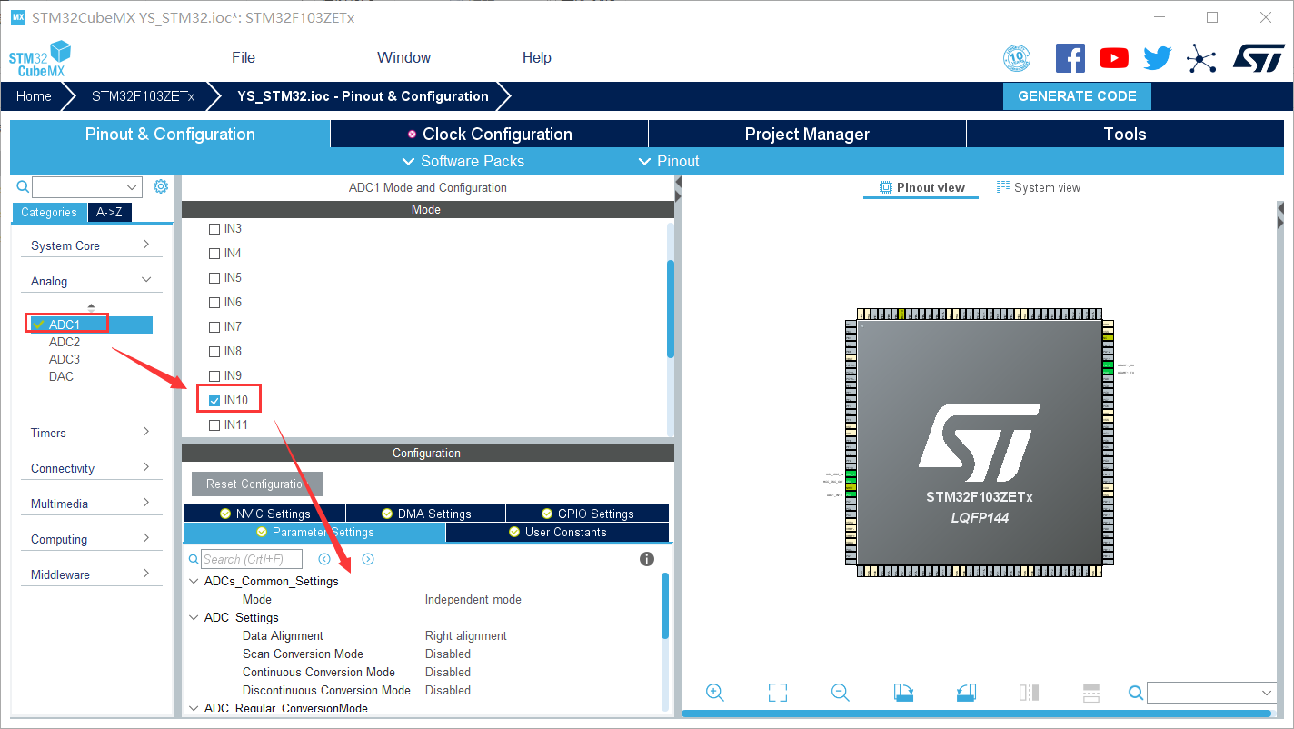1294x729 pixels.
Task: Select DAC in the Analog list
Action: pyautogui.click(x=61, y=376)
